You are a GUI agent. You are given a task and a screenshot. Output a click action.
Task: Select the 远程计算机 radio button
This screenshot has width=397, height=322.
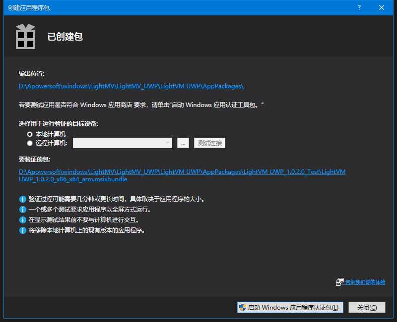(x=30, y=143)
